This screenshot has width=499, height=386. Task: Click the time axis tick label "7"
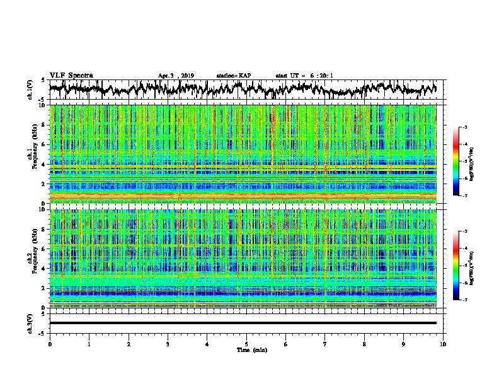click(x=325, y=344)
